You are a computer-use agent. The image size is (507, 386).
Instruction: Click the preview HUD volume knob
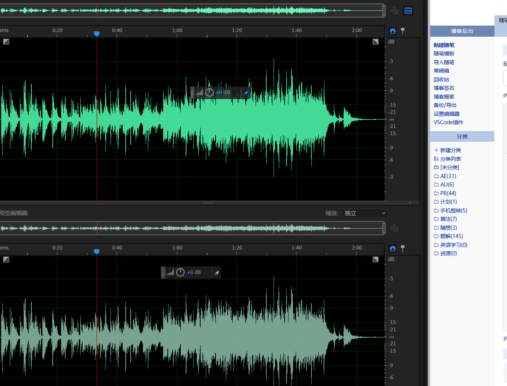(180, 272)
